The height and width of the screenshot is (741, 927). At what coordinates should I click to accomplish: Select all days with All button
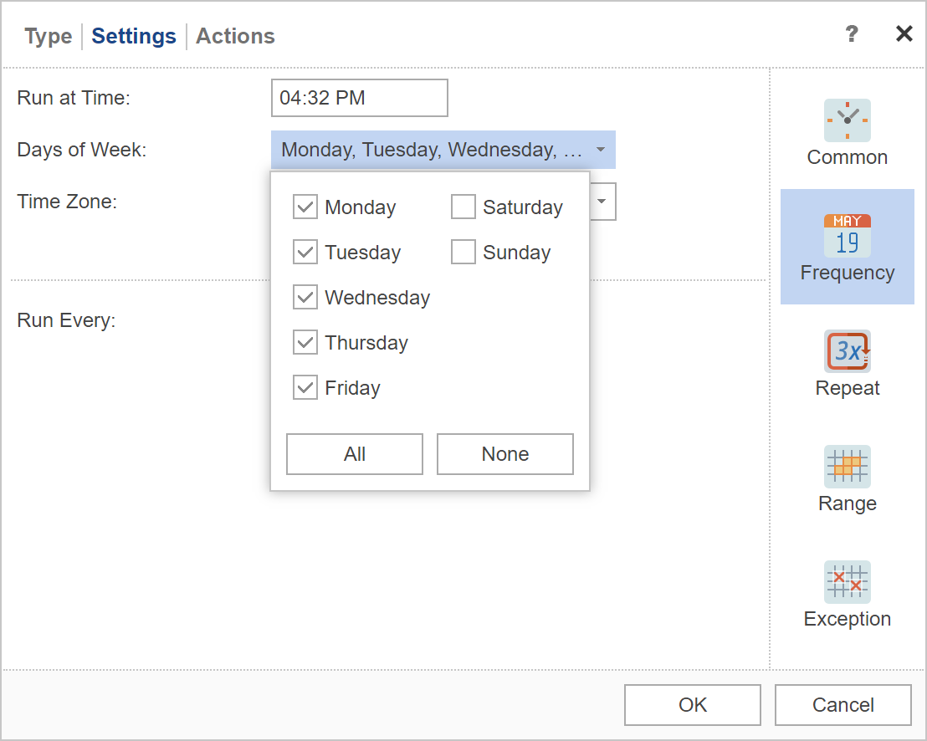pos(355,454)
